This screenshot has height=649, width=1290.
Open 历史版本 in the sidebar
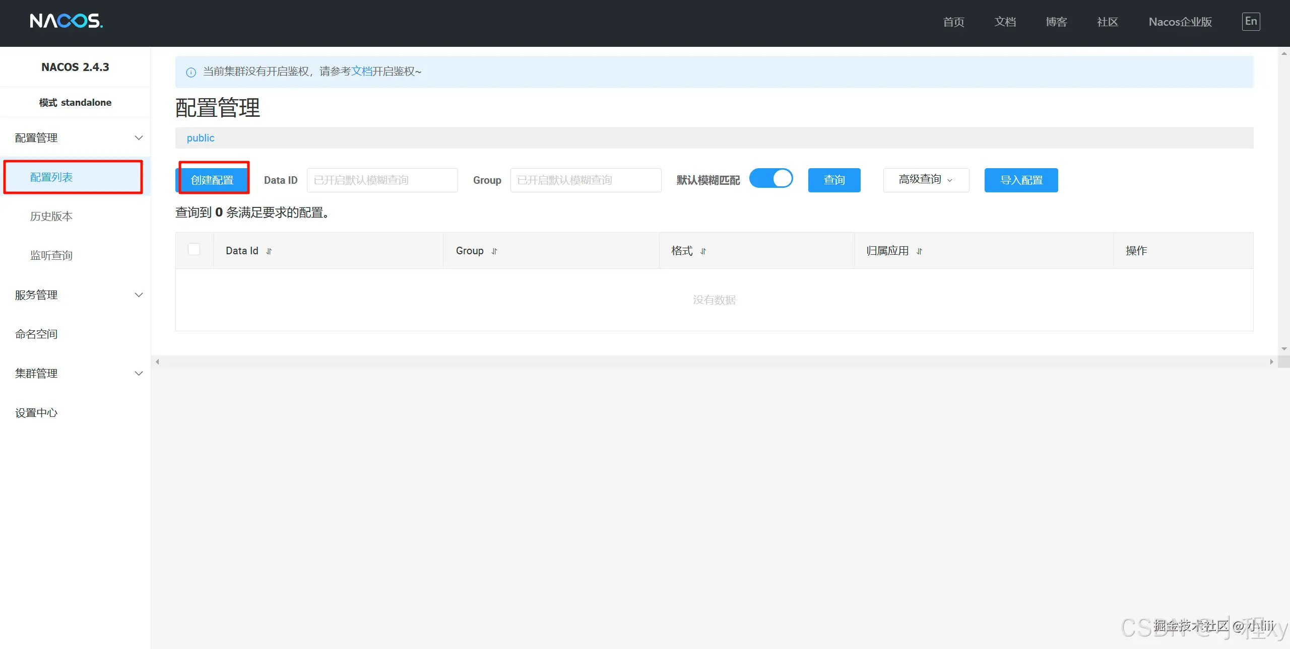[x=51, y=217]
